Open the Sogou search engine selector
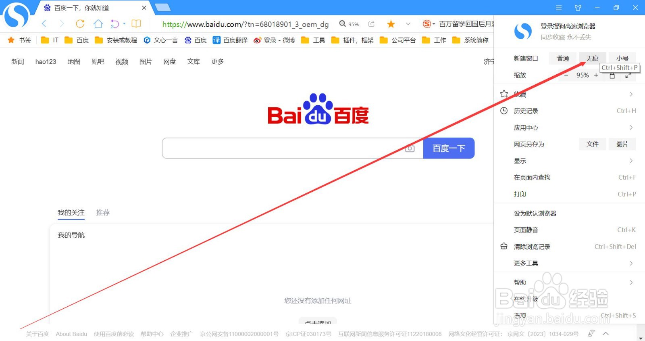Screen dimensions: 645x341 click(x=429, y=24)
